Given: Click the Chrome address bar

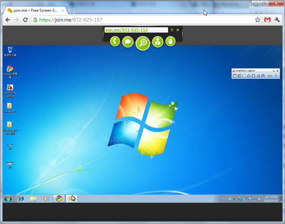Looking at the screenshot, I should point(142,20).
